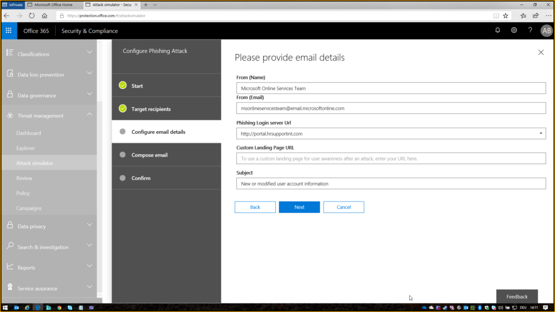The image size is (555, 312).
Task: Open the help question mark icon
Action: point(530,30)
